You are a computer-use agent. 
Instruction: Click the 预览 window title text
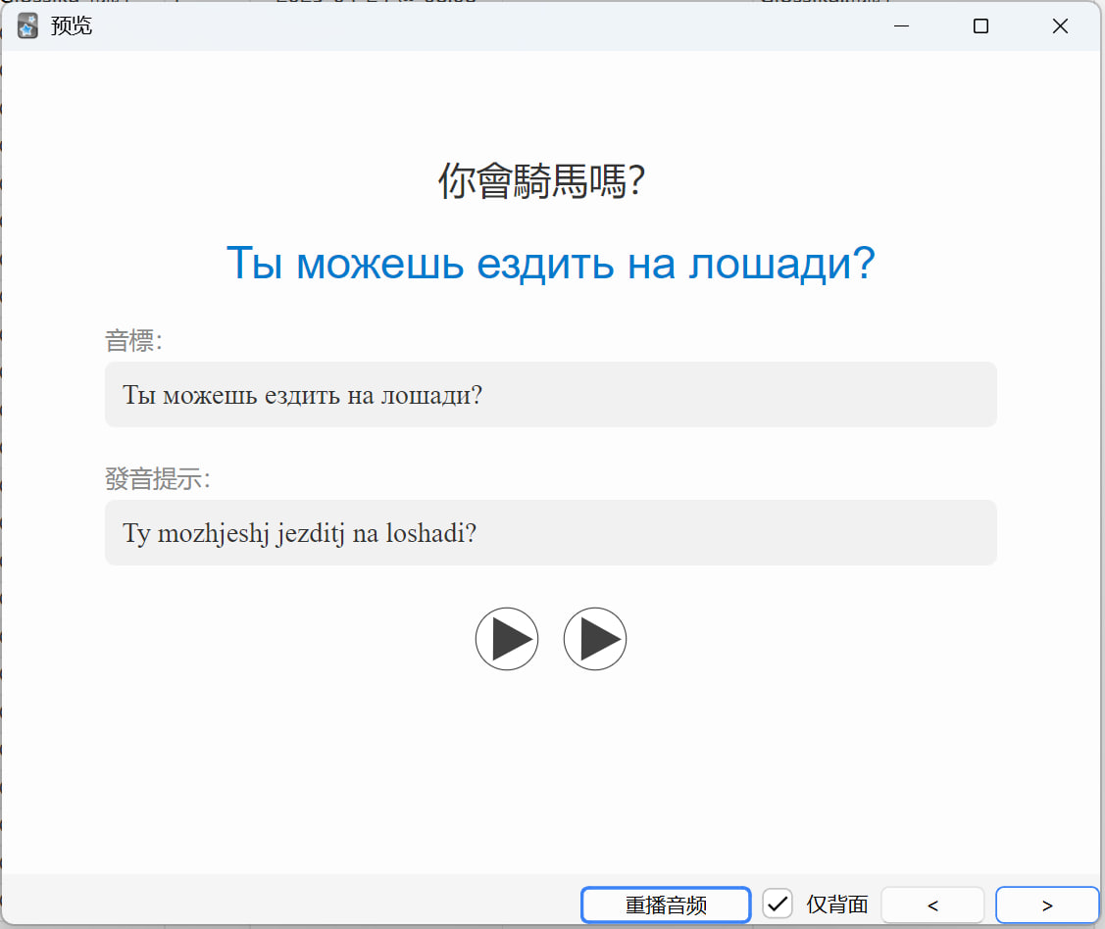click(72, 26)
